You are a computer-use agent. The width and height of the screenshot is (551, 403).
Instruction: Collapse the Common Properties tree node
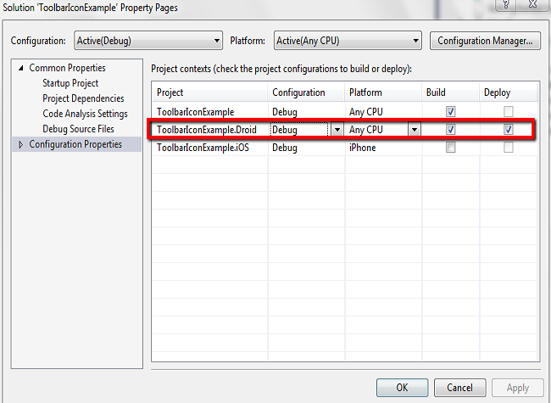(x=20, y=68)
